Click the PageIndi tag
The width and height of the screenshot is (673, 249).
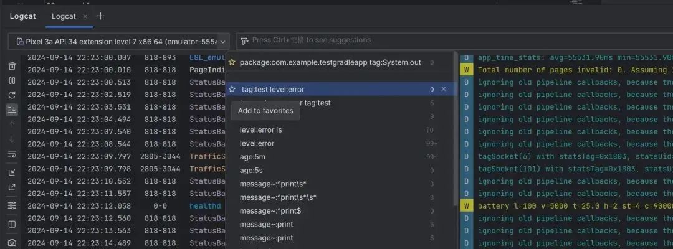tap(208, 70)
